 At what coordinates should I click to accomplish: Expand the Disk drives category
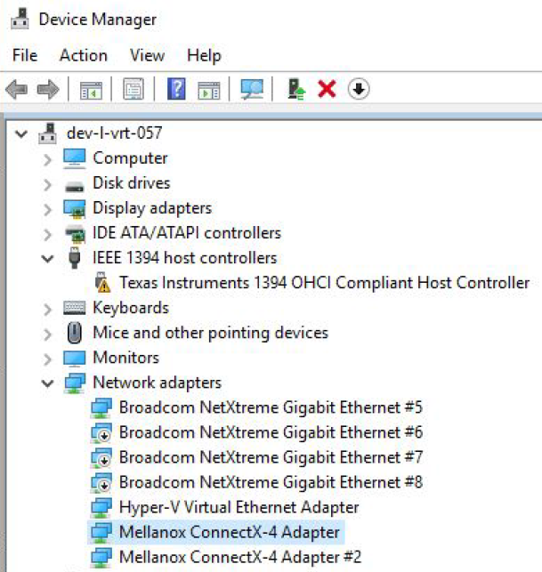pos(47,183)
